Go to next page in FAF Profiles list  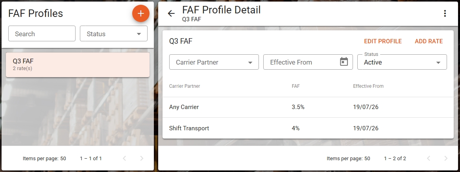tap(142, 159)
